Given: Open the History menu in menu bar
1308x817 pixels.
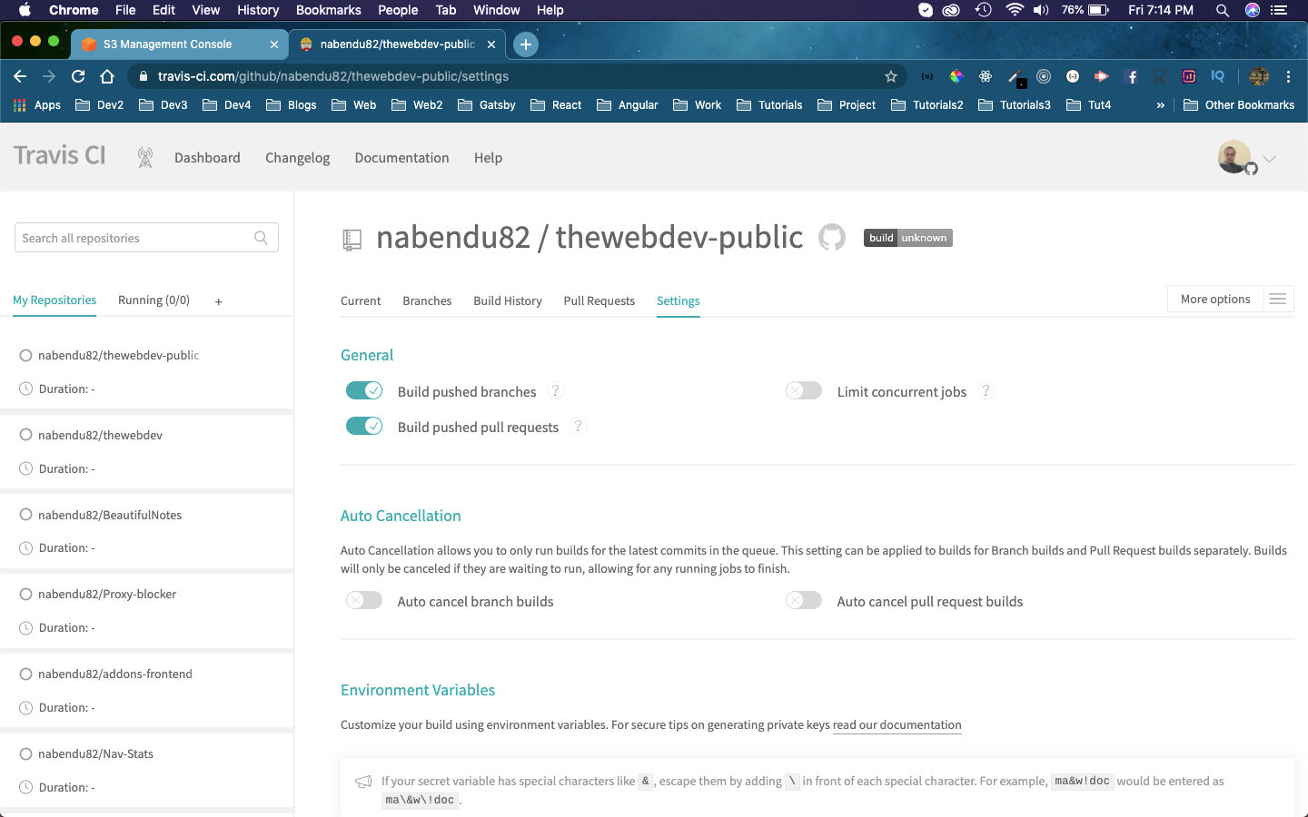Looking at the screenshot, I should point(258,10).
